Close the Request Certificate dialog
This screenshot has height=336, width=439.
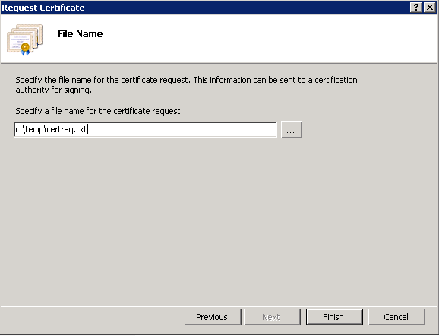pyautogui.click(x=430, y=8)
